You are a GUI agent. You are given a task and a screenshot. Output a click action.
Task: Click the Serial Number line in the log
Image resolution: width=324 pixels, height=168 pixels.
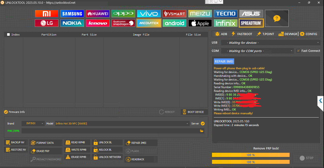pos(237,87)
